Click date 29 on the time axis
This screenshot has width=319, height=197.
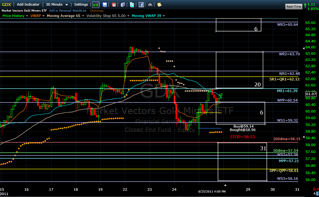click(x=248, y=189)
